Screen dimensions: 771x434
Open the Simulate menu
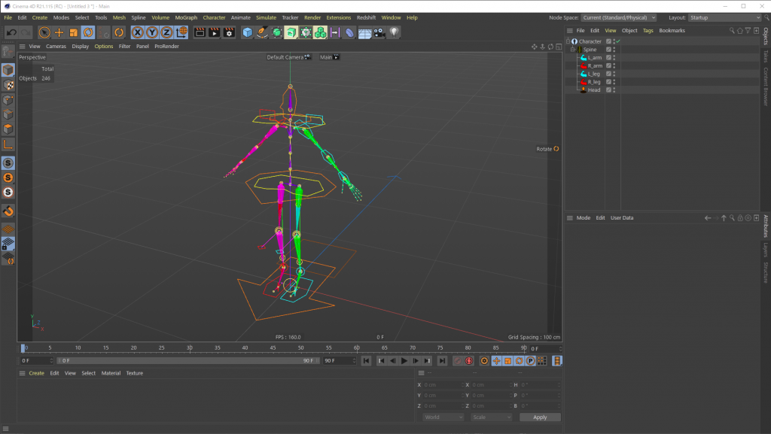tap(266, 17)
